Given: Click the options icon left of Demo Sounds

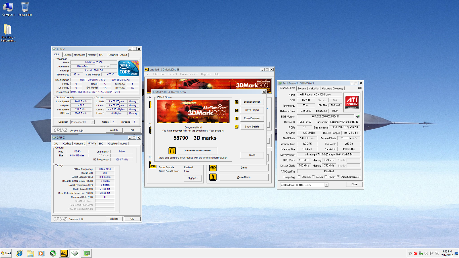Looking at the screenshot, I should (x=153, y=165).
